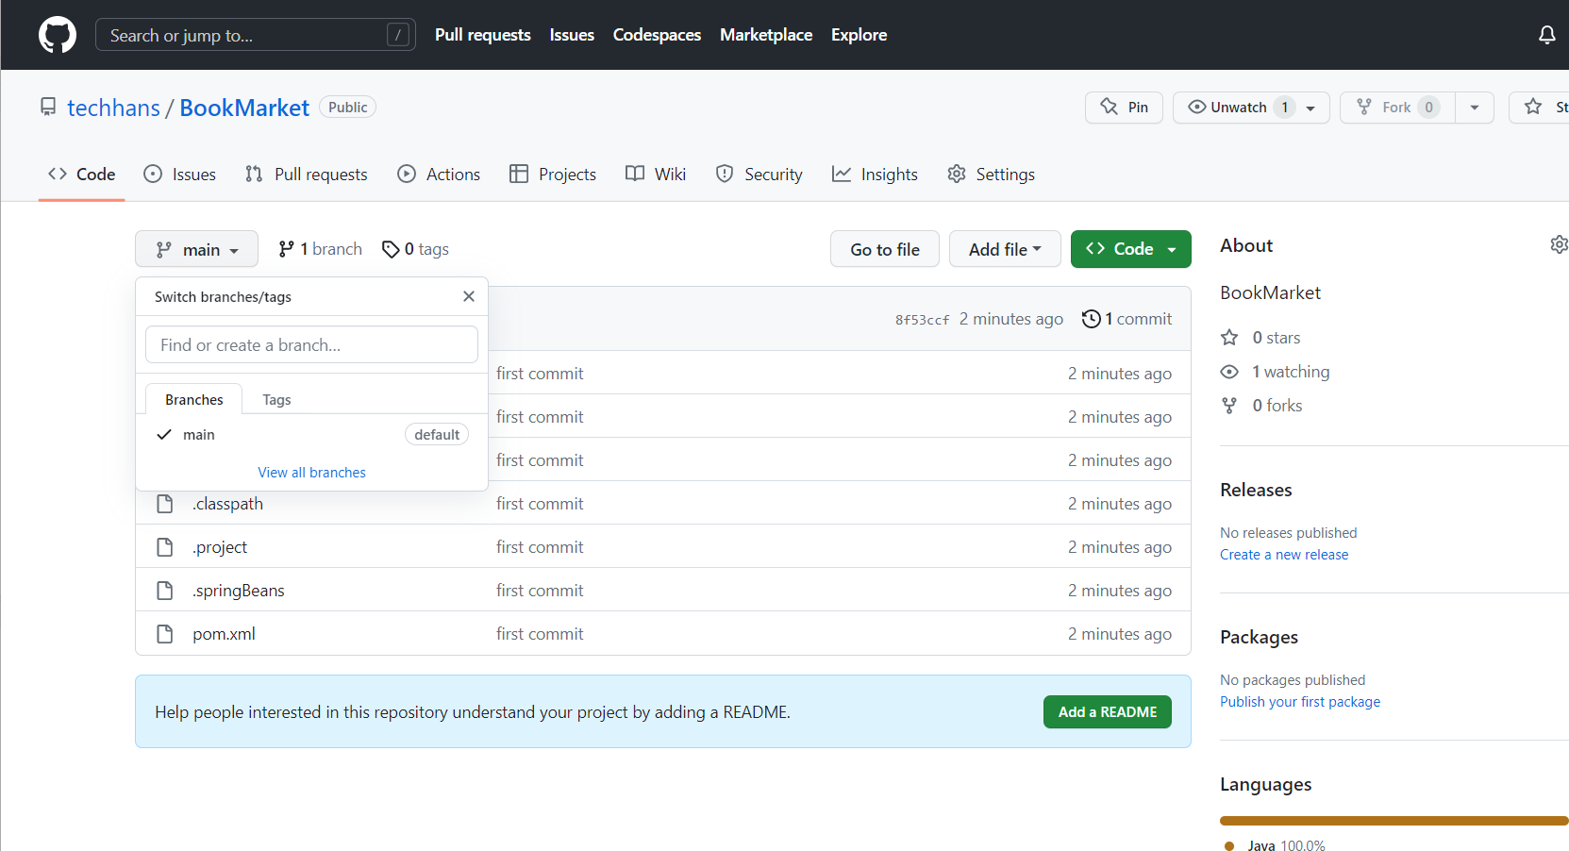Expand the Fork options dropdown arrow

click(x=1475, y=108)
